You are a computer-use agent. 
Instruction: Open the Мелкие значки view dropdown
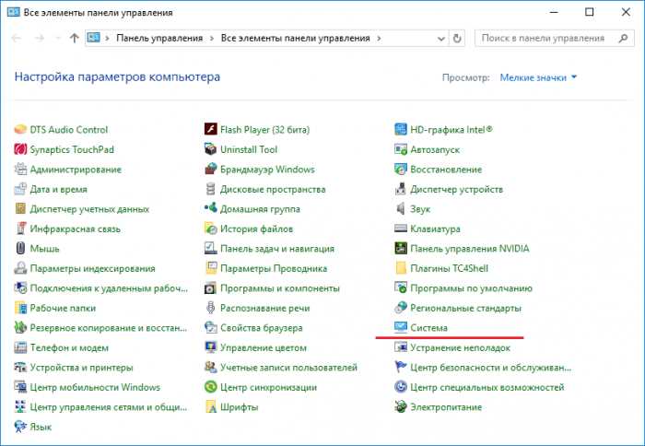[x=538, y=77]
